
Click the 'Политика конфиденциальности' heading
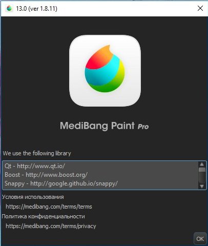coord(44,216)
